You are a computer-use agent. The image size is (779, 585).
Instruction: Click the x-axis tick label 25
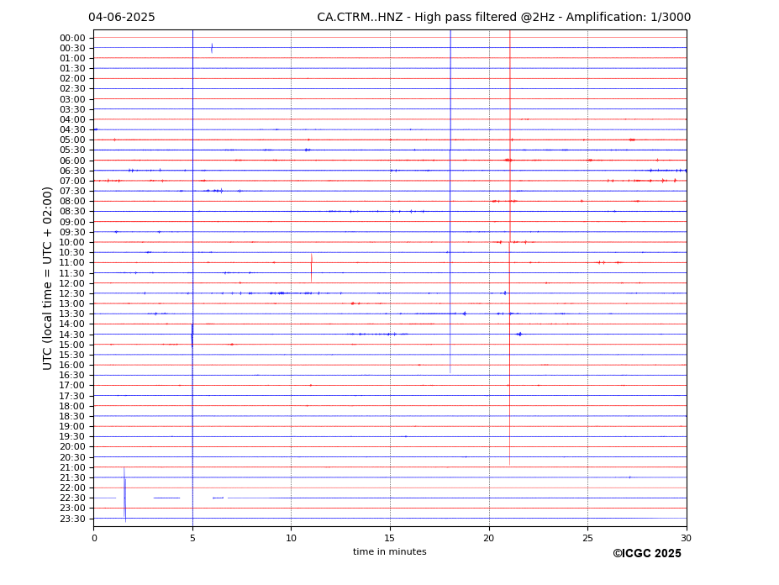(587, 538)
